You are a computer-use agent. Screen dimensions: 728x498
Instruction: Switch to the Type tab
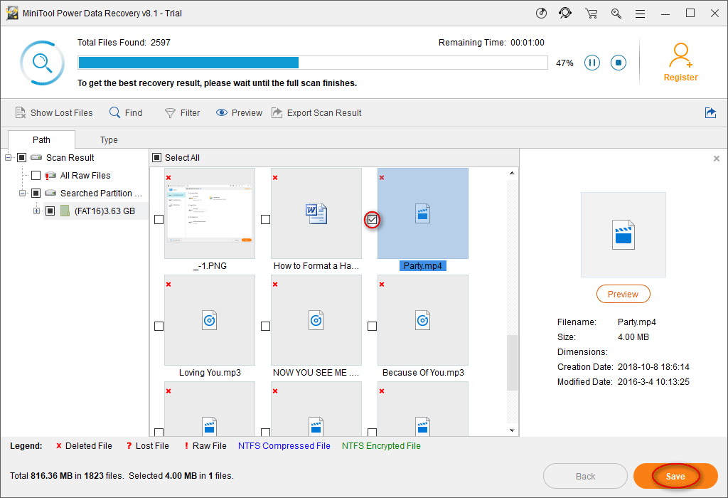(109, 140)
